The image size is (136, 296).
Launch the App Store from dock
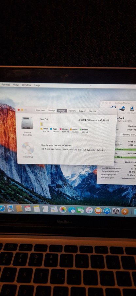click(x=107, y=211)
